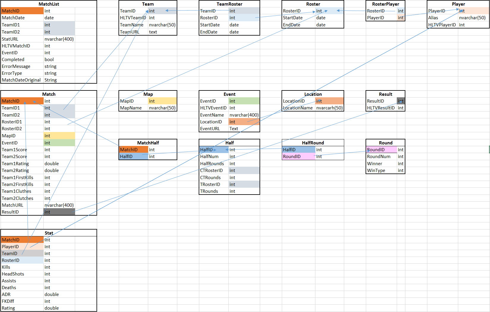The width and height of the screenshot is (490, 312).
Task: Click the HLTVResultID cell
Action: [381, 108]
